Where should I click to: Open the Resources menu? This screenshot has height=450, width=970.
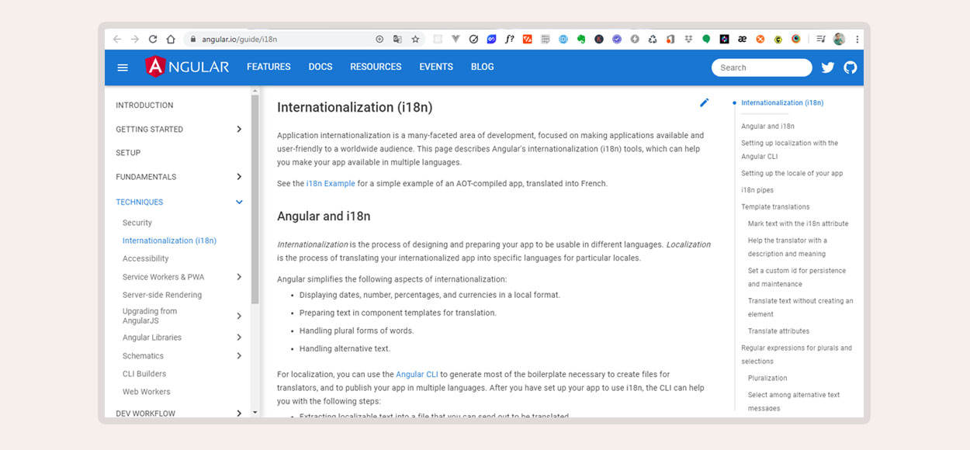click(x=376, y=67)
